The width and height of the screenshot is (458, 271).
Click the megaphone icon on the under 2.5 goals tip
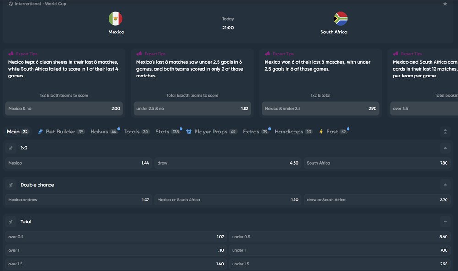139,54
